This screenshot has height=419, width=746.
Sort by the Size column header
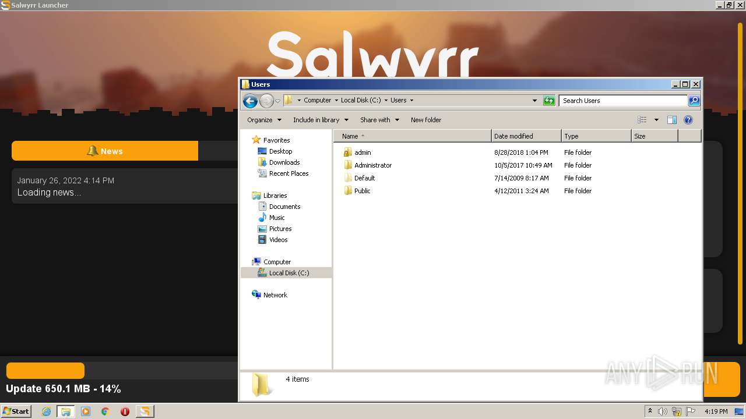pyautogui.click(x=654, y=136)
